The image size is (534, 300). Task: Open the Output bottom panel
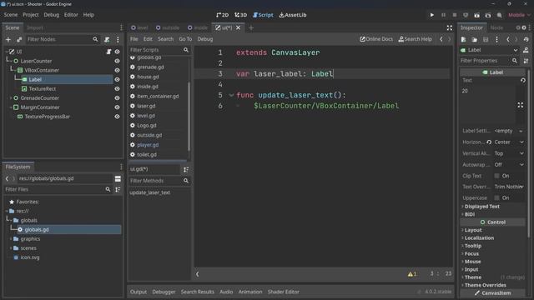click(x=139, y=292)
